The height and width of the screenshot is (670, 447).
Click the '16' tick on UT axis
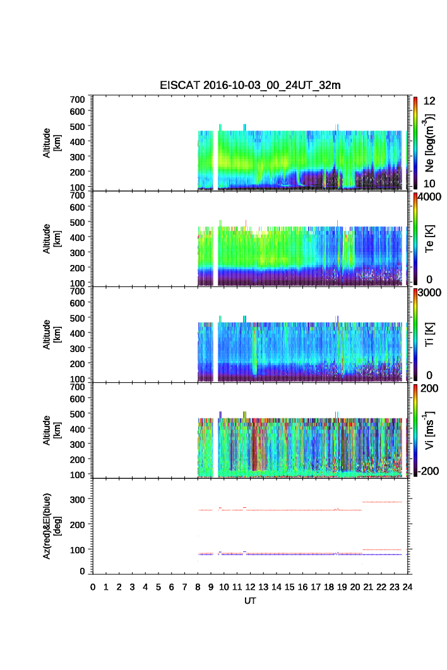click(x=302, y=587)
